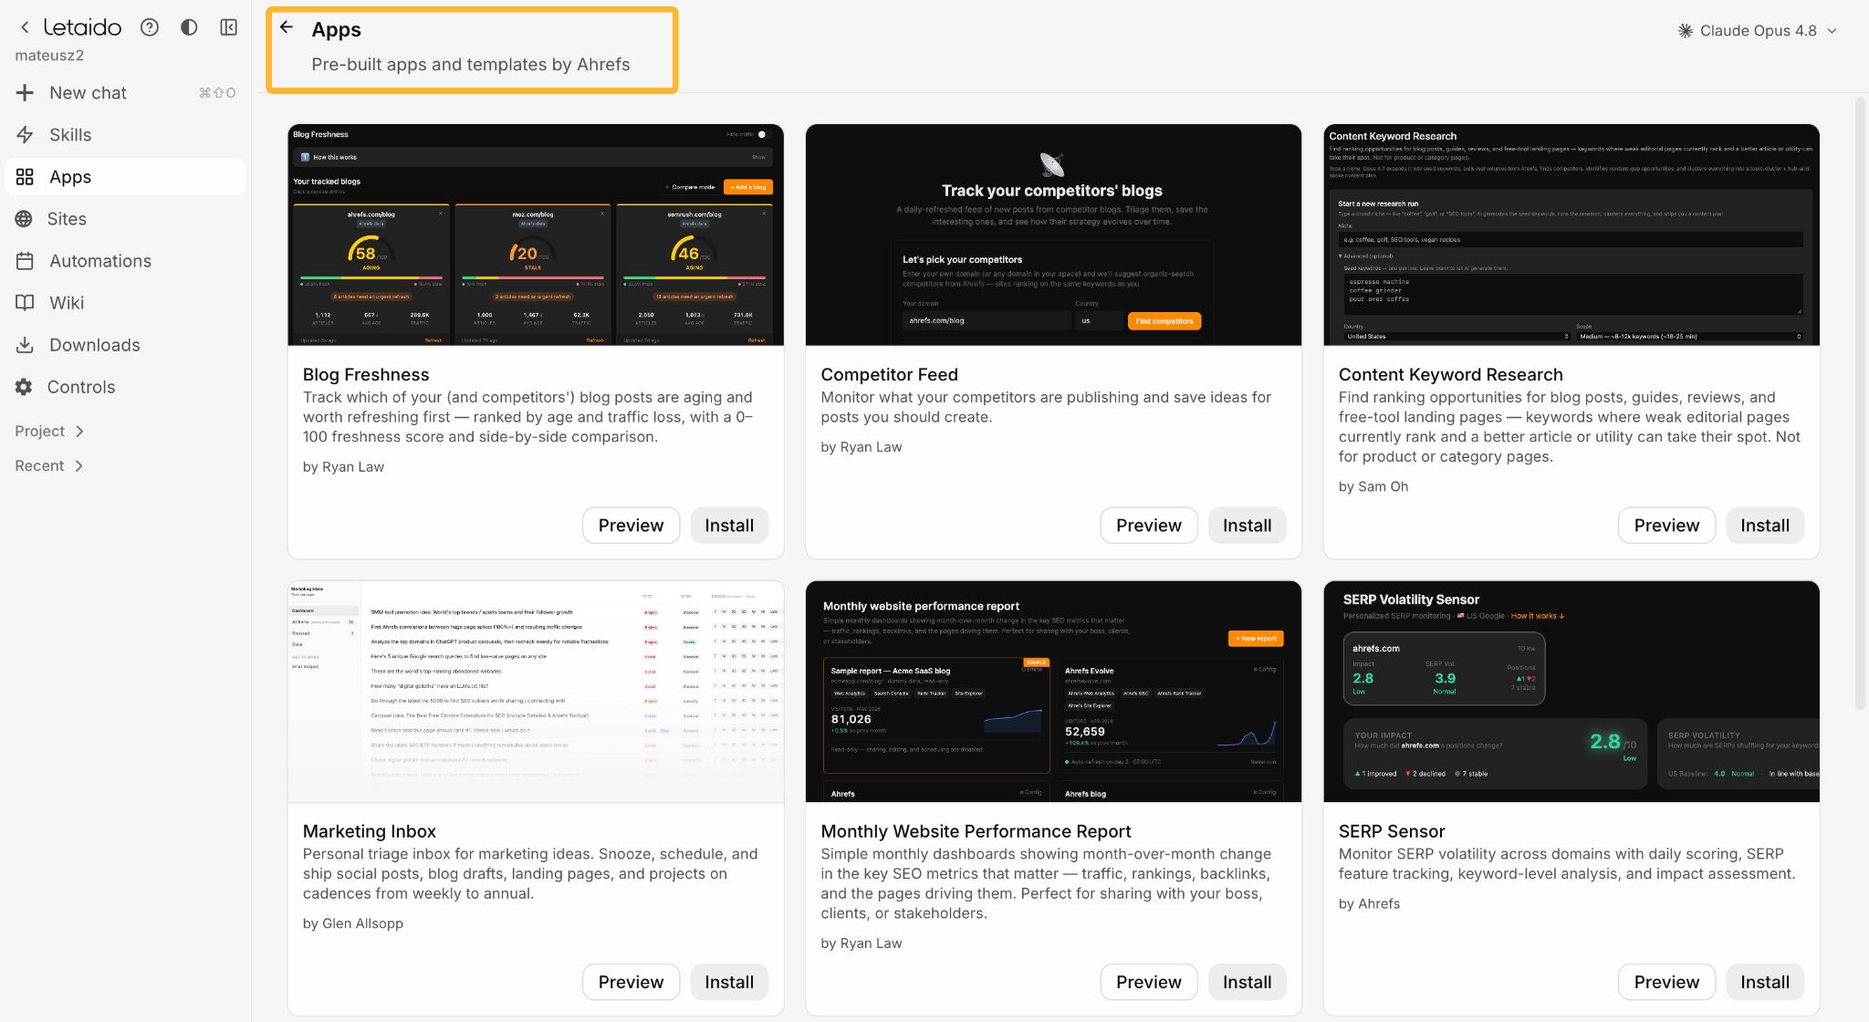Click the Blog Freshness title
The width and height of the screenshot is (1869, 1022).
366,374
